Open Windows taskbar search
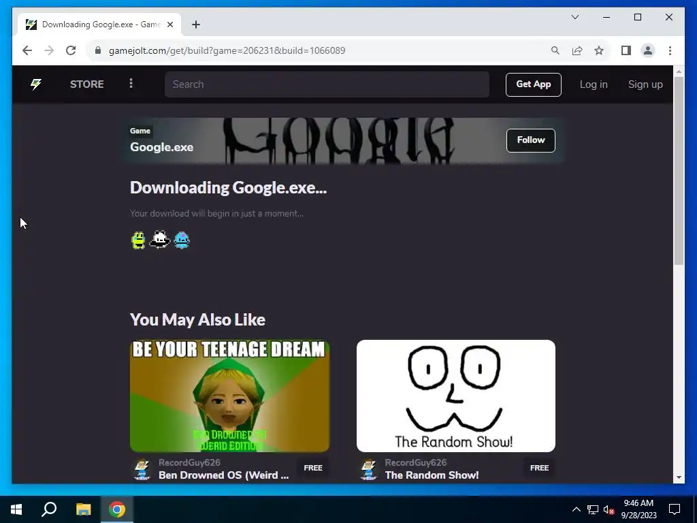 click(x=49, y=509)
